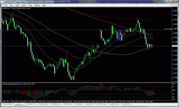Switch to the GBPUSD,H1 chart tab

click(79, 104)
